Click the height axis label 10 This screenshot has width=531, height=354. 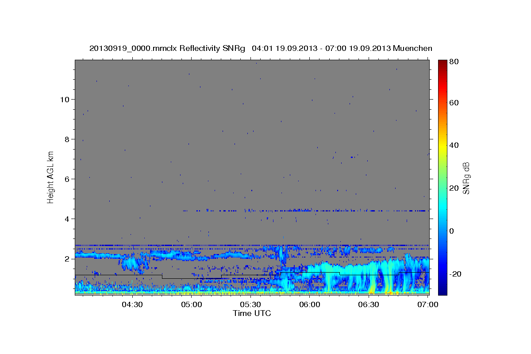[x=64, y=100]
